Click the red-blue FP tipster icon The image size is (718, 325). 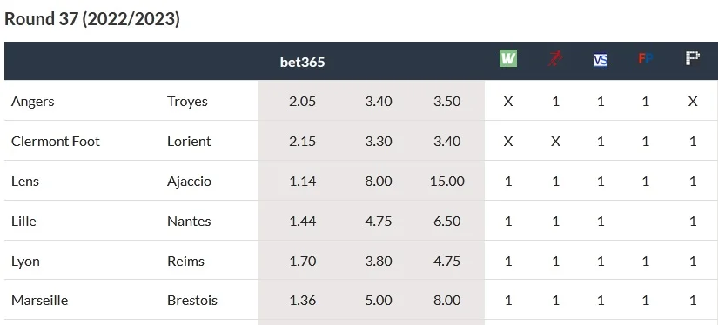coord(645,58)
